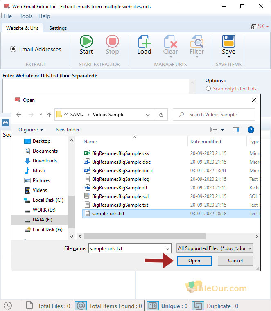Click the Save items disk icon
Viewport: 271px width, 311px height.
(x=229, y=41)
